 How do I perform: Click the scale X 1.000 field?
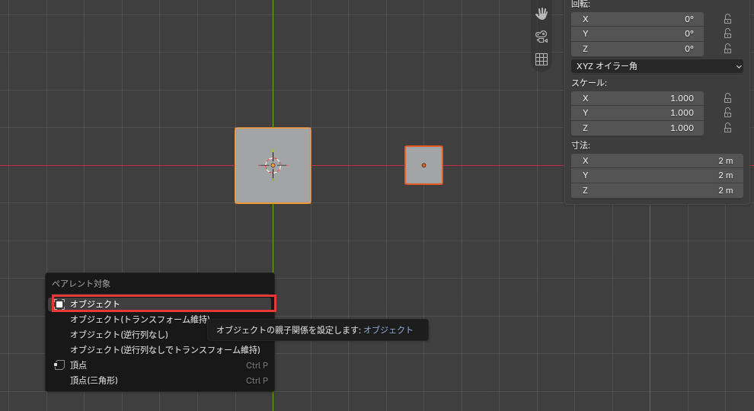[x=637, y=98]
